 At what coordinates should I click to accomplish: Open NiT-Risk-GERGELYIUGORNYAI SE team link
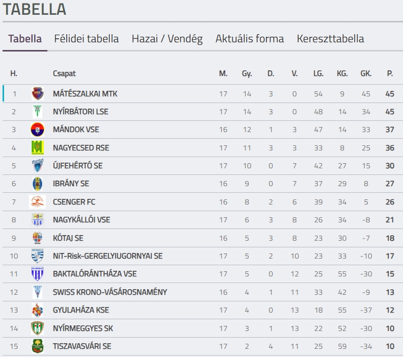coord(108,256)
